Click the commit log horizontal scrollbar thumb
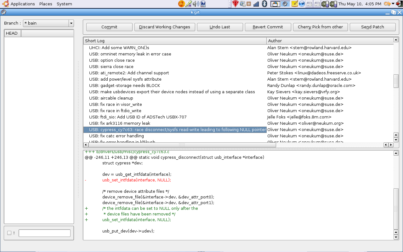Screen dimensions: 403x252 (x=182, y=145)
